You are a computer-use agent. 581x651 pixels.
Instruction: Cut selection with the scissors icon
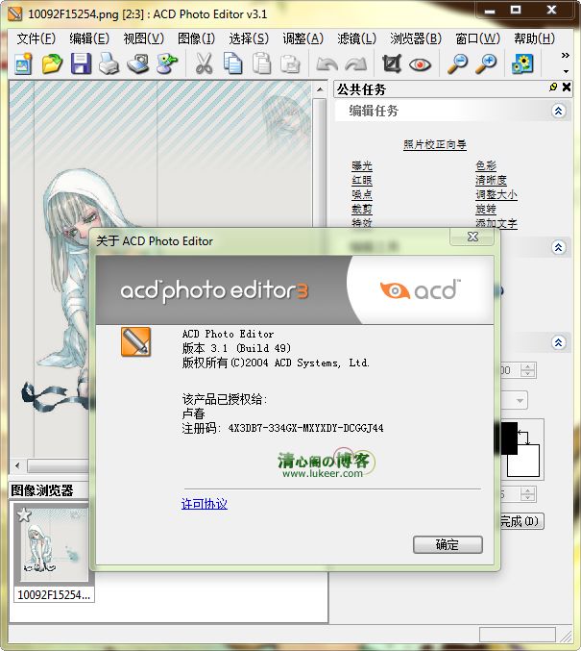click(x=204, y=63)
